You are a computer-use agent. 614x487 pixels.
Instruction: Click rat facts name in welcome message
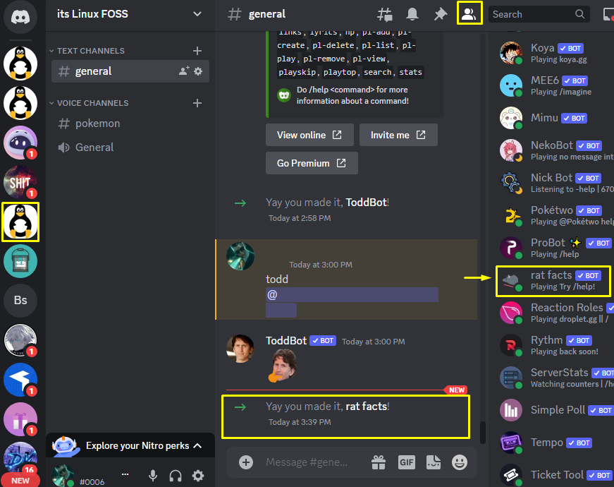coord(366,407)
